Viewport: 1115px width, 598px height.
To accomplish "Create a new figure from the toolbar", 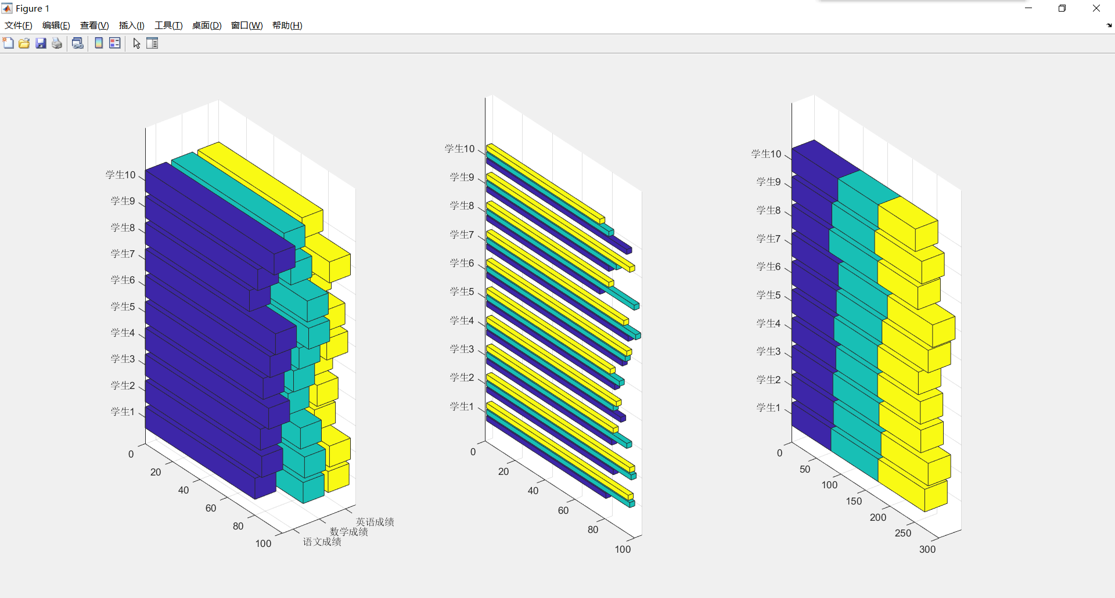I will (8, 43).
